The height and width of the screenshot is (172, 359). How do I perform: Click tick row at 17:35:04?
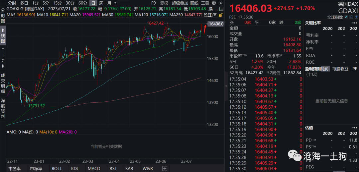coord(266,79)
